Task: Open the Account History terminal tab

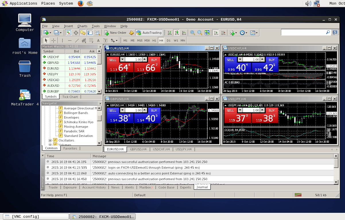Action: point(94,187)
